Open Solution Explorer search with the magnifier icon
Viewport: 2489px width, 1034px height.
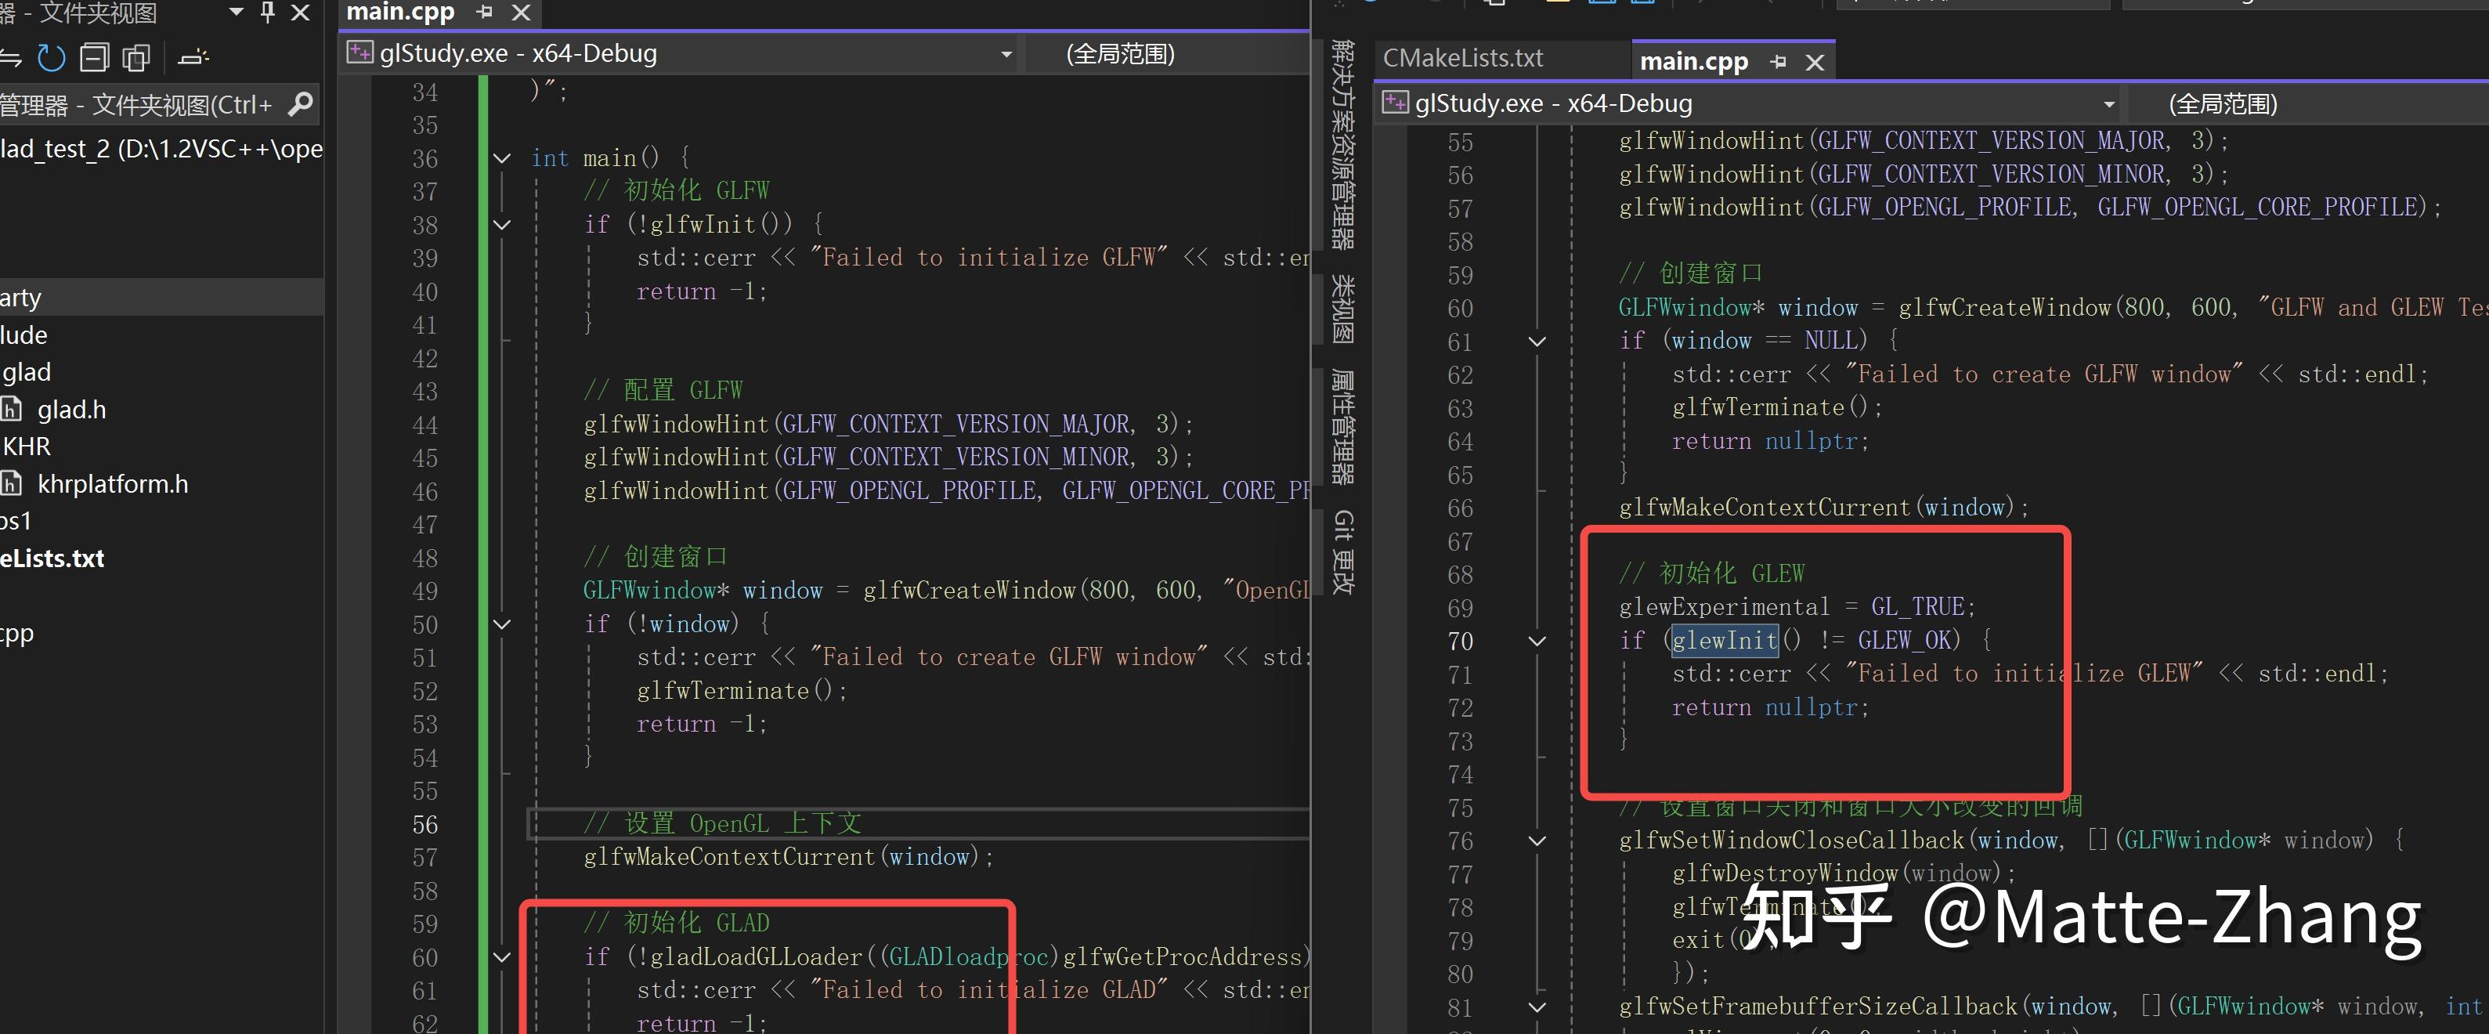[x=302, y=103]
